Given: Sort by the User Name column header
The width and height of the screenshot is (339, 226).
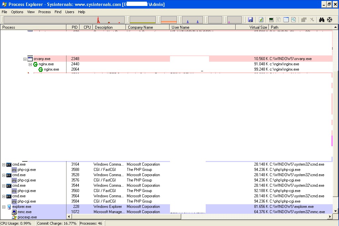Looking at the screenshot, I should [203, 27].
